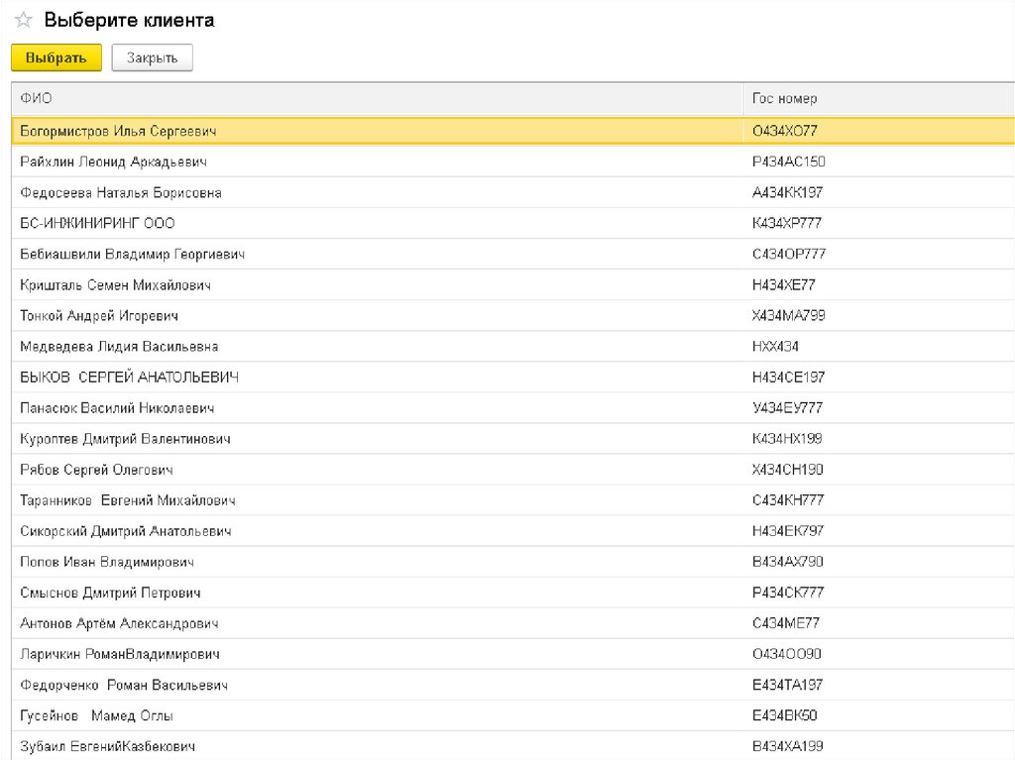The height and width of the screenshot is (760, 1015).
Task: Click plate number Х434МА799
Action: pyautogui.click(x=789, y=315)
